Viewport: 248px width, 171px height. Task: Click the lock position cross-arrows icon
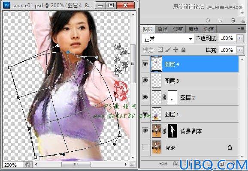pos(176,50)
